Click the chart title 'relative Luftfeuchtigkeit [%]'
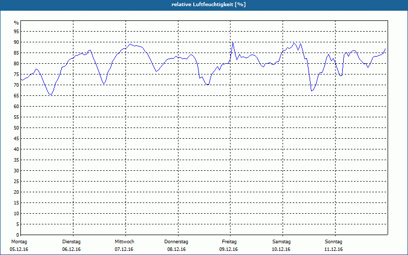 209,5
